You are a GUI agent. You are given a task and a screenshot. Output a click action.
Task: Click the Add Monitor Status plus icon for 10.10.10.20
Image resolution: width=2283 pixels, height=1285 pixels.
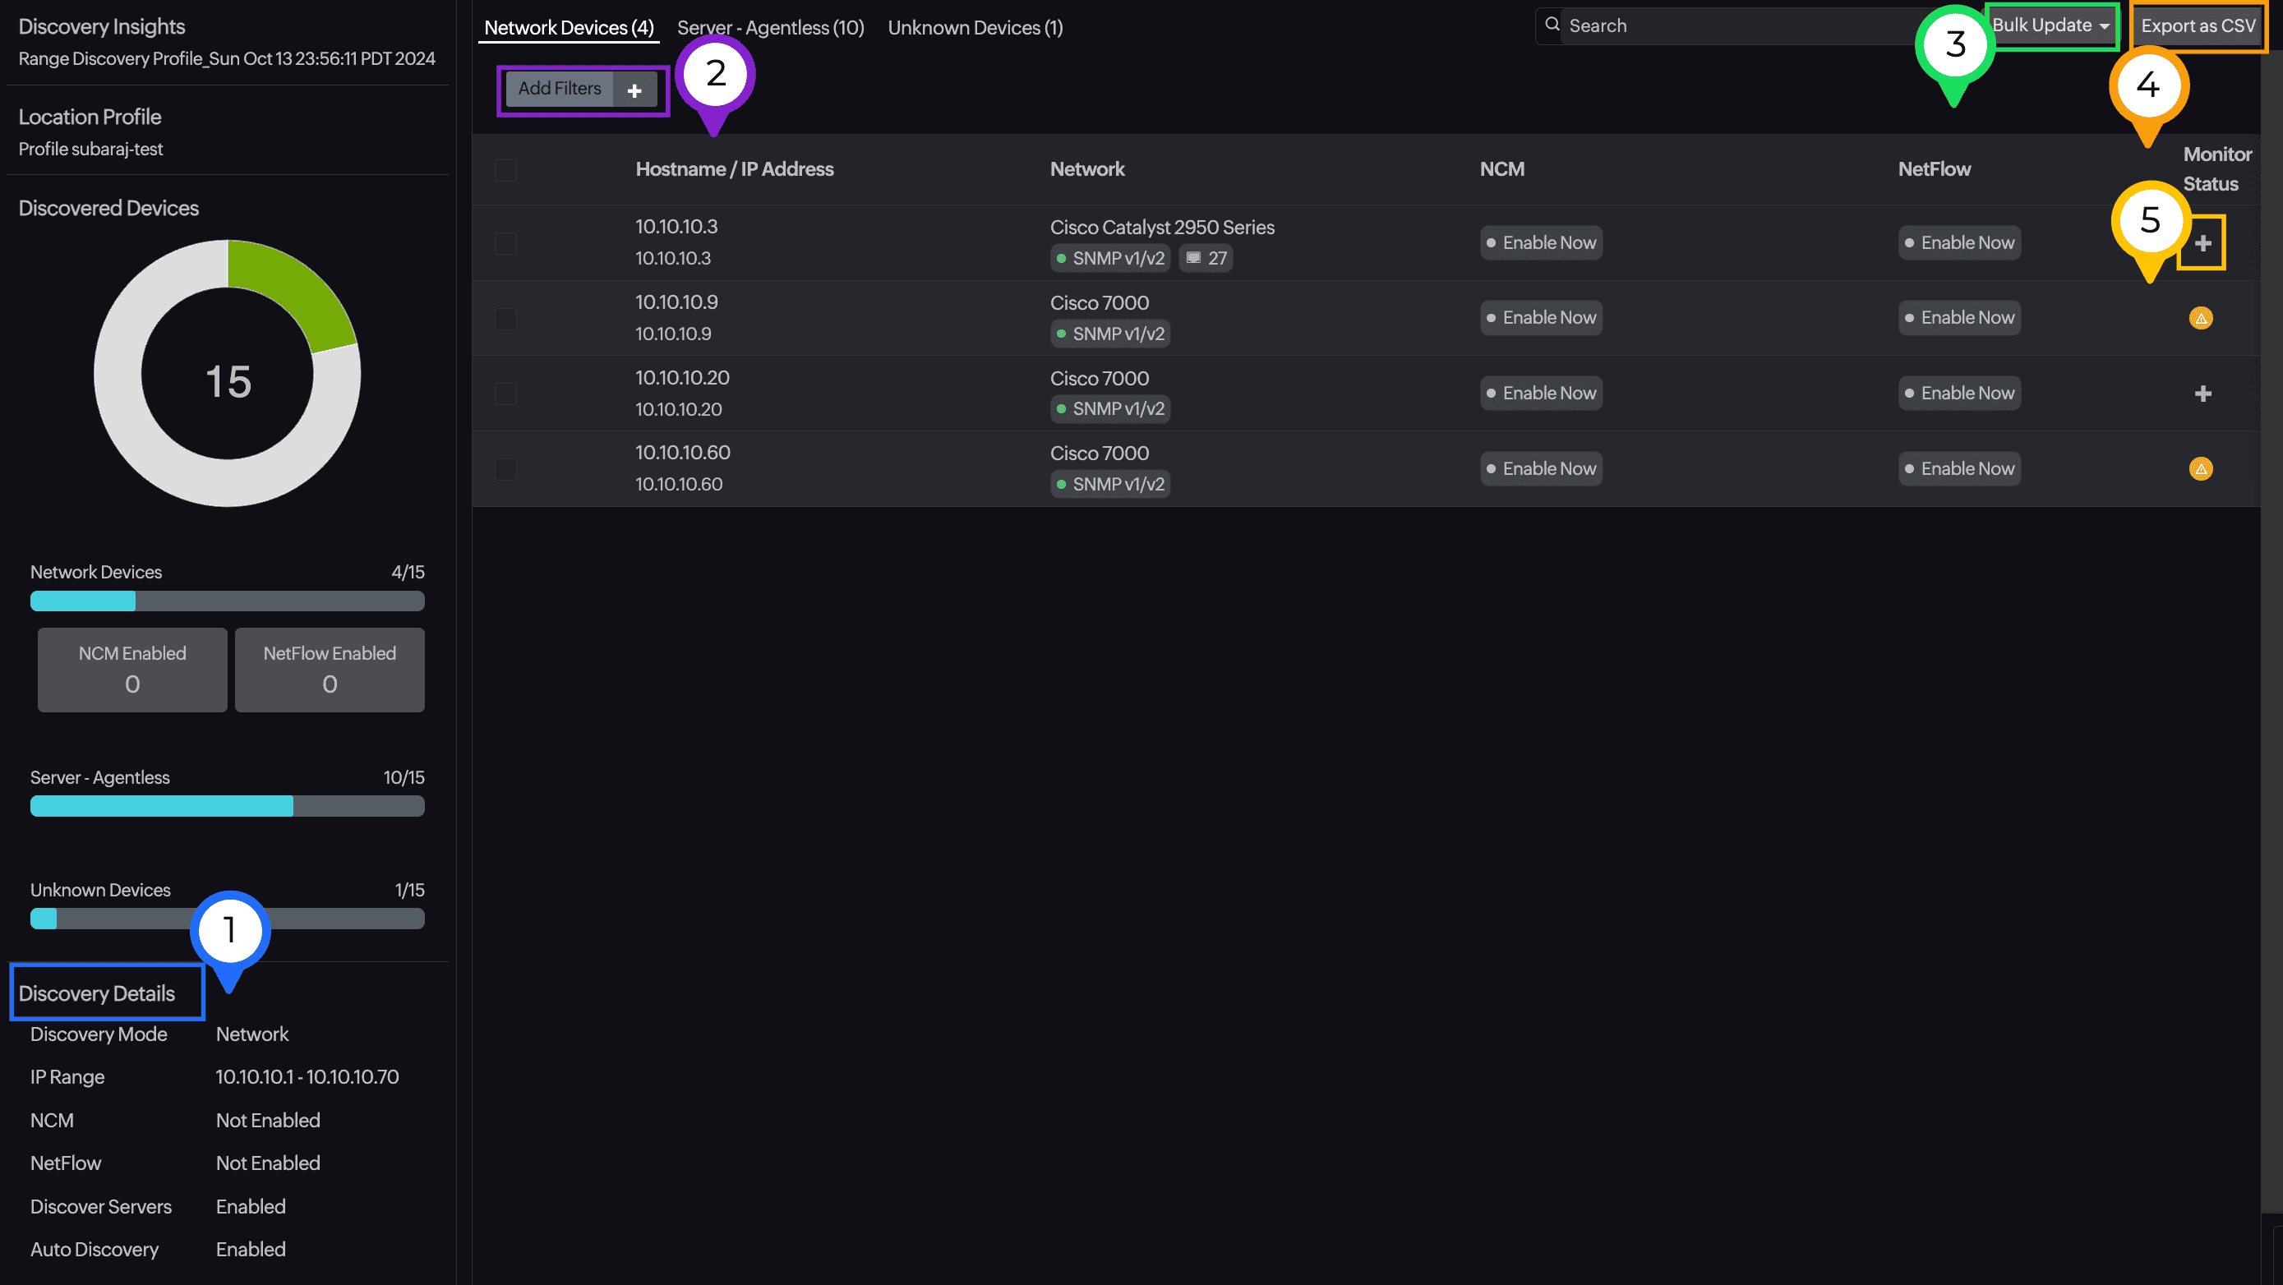(x=2203, y=394)
